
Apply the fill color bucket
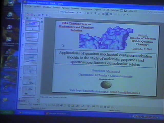[77, 106]
